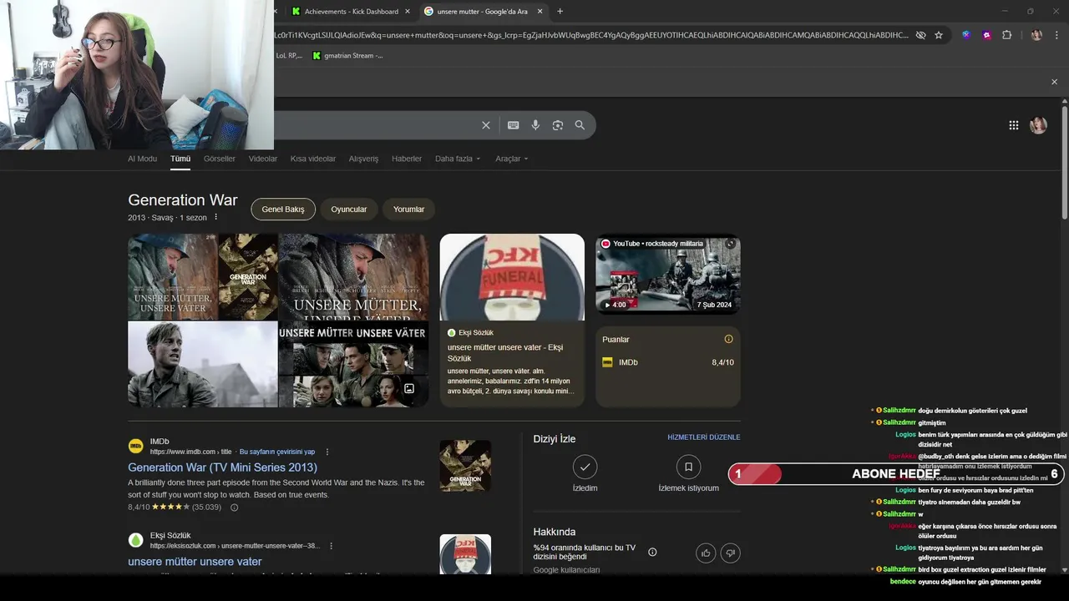Viewport: 1069px width, 601px height.
Task: Close the unsere mutter Google tab
Action: [x=540, y=12]
